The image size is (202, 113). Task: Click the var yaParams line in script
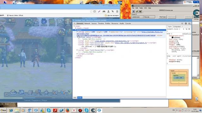click(99, 46)
